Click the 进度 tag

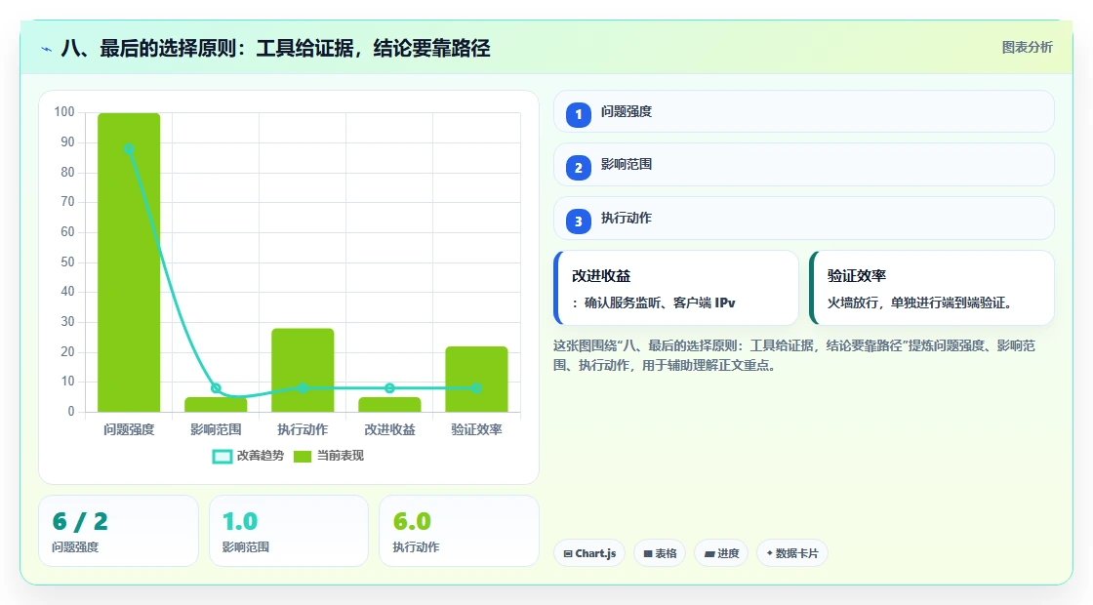(721, 553)
